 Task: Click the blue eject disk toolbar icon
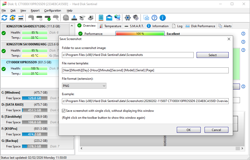point(74,18)
